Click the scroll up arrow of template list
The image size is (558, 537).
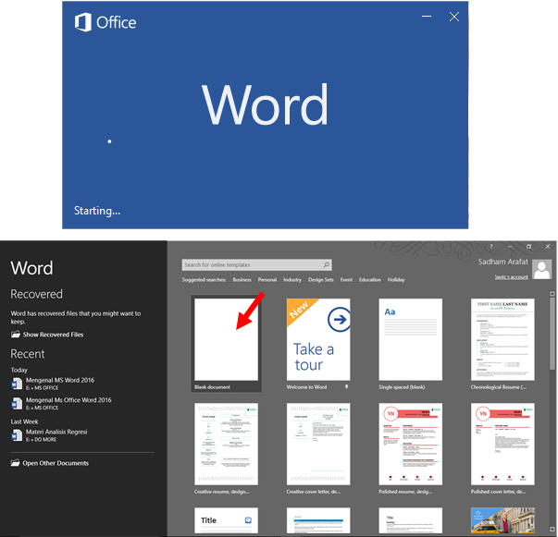(x=552, y=294)
